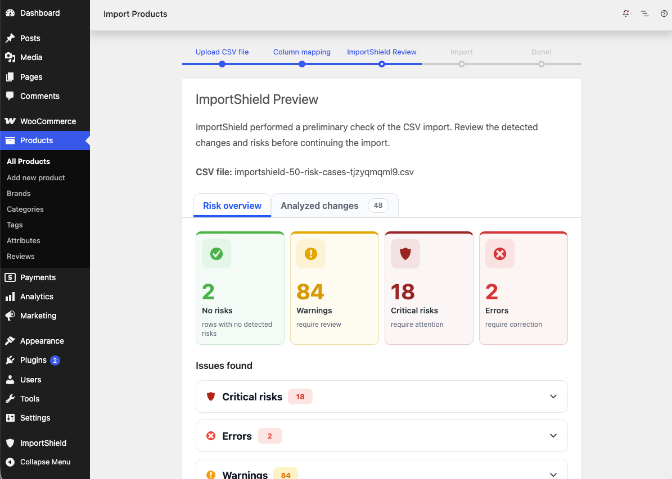Click the Users person icon
Image resolution: width=672 pixels, height=479 pixels.
click(x=10, y=380)
